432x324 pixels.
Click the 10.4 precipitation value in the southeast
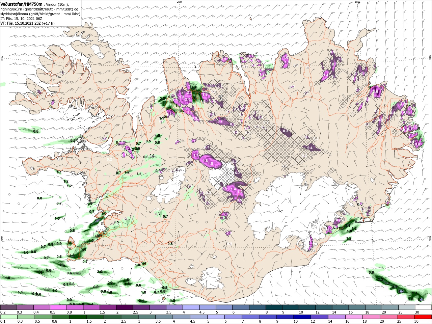[x=421, y=300]
